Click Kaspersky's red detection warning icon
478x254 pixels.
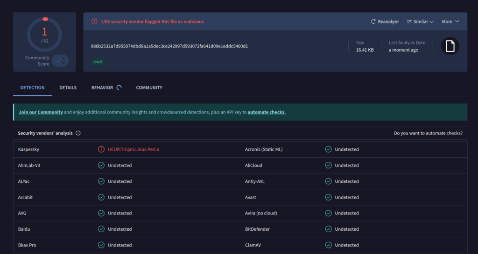[x=101, y=149]
